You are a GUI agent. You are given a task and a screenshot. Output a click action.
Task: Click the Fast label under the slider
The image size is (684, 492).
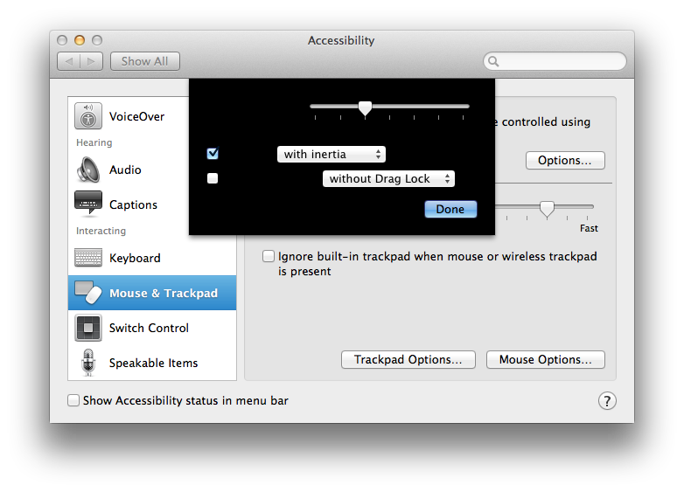point(589,228)
